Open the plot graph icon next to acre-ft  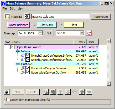click(89, 33)
